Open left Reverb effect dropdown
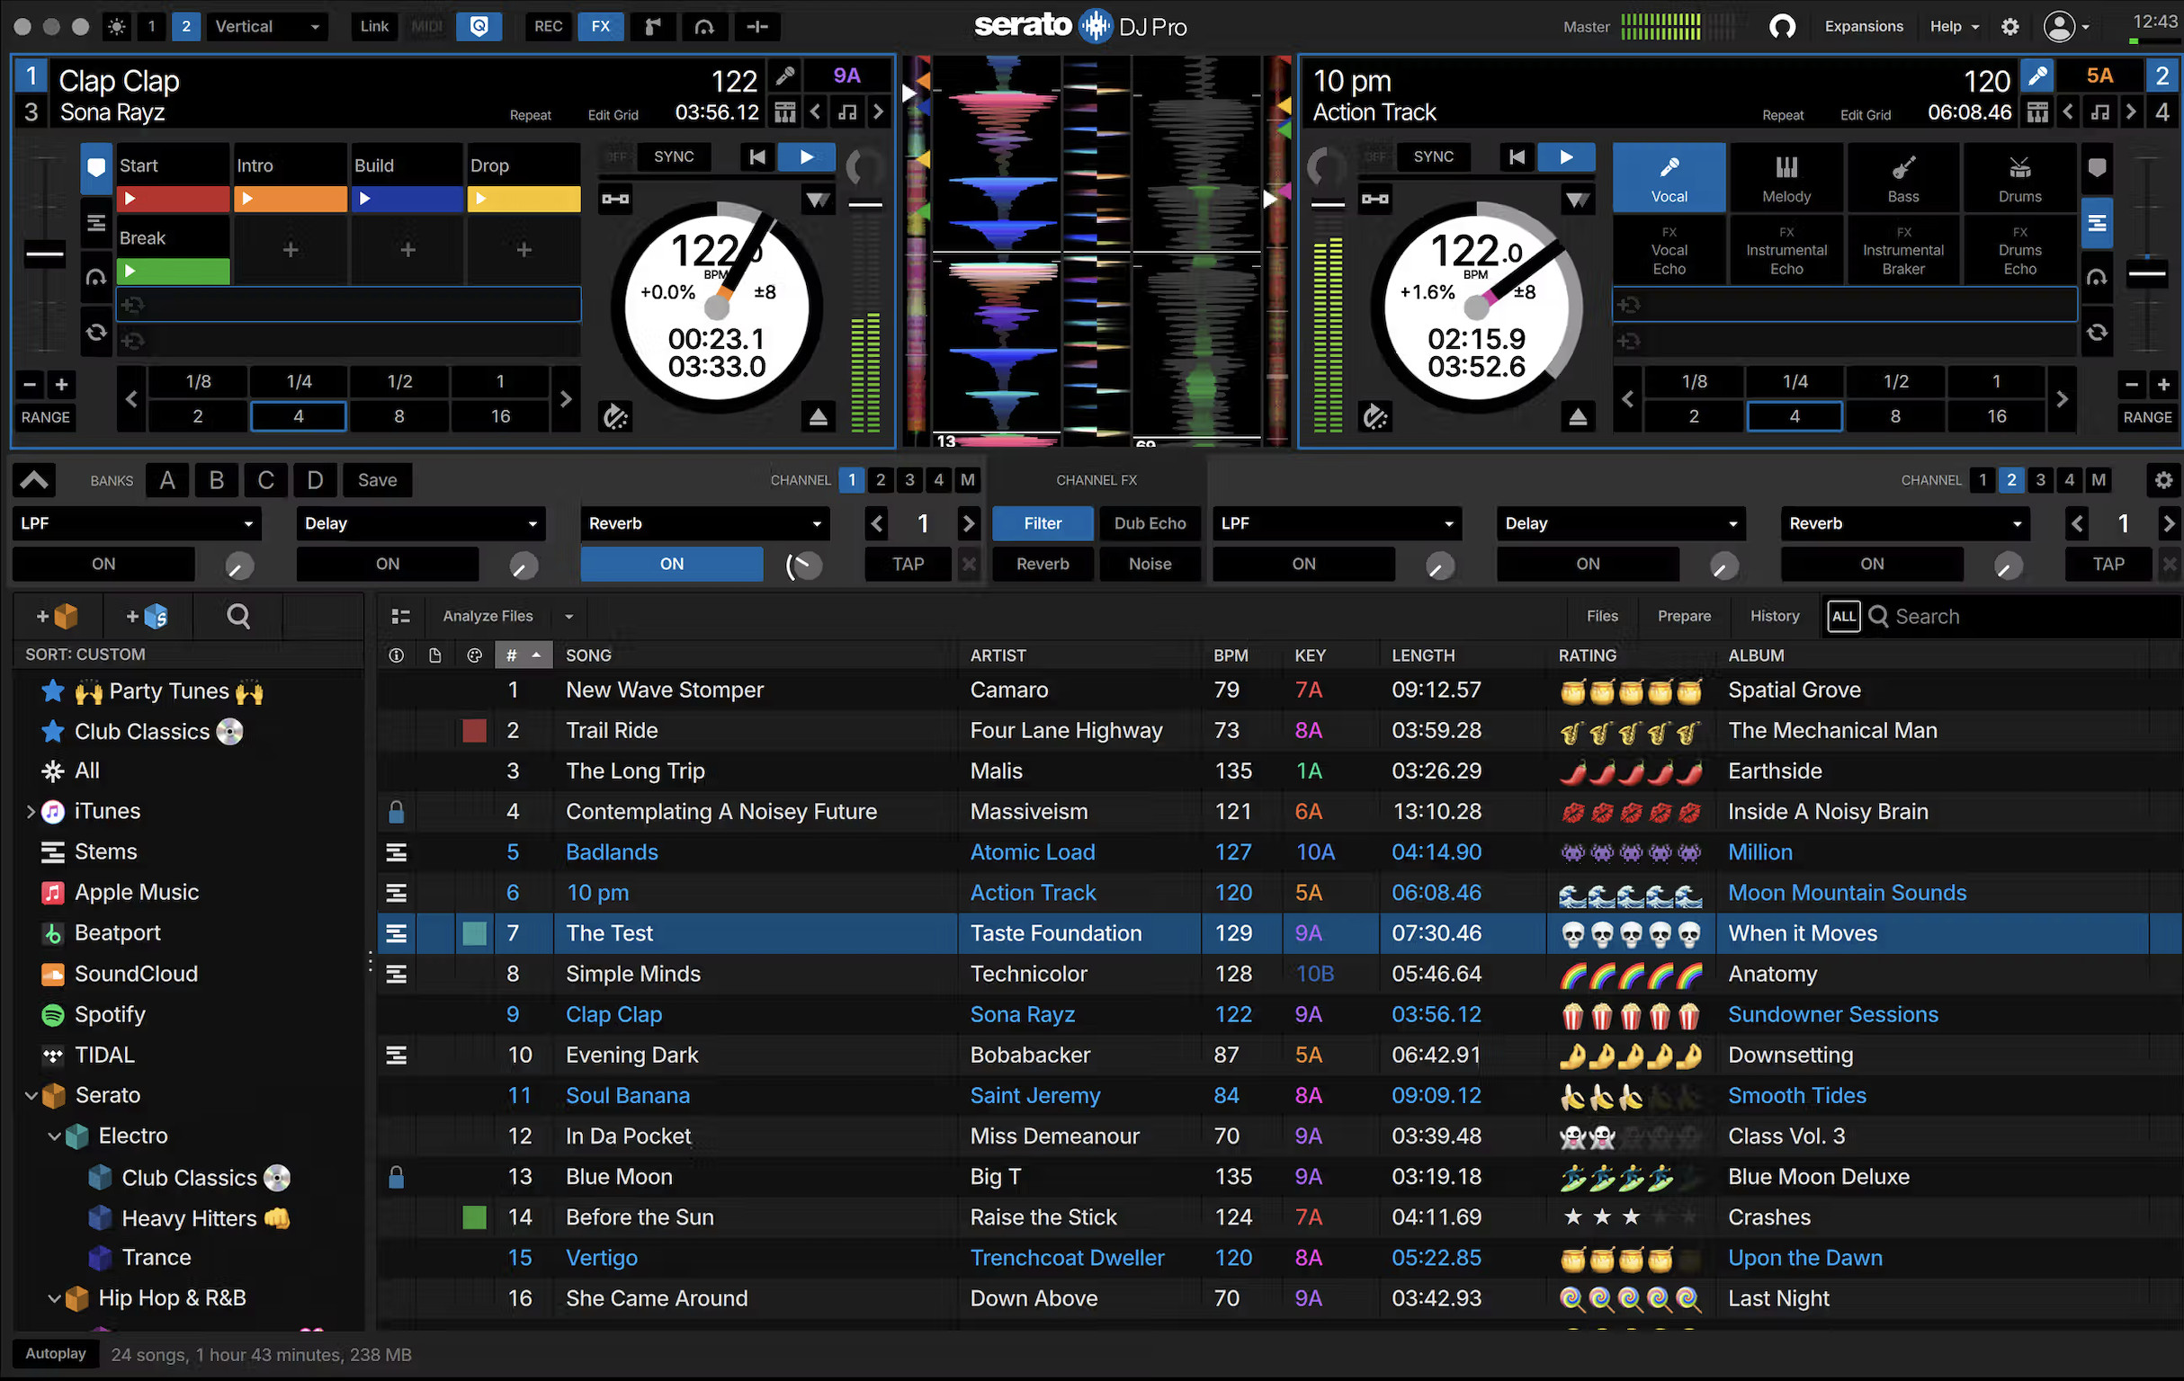 tap(704, 523)
